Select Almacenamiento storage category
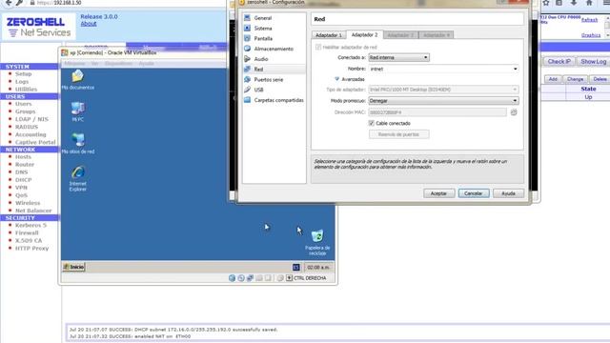610x343 pixels. pos(274,49)
